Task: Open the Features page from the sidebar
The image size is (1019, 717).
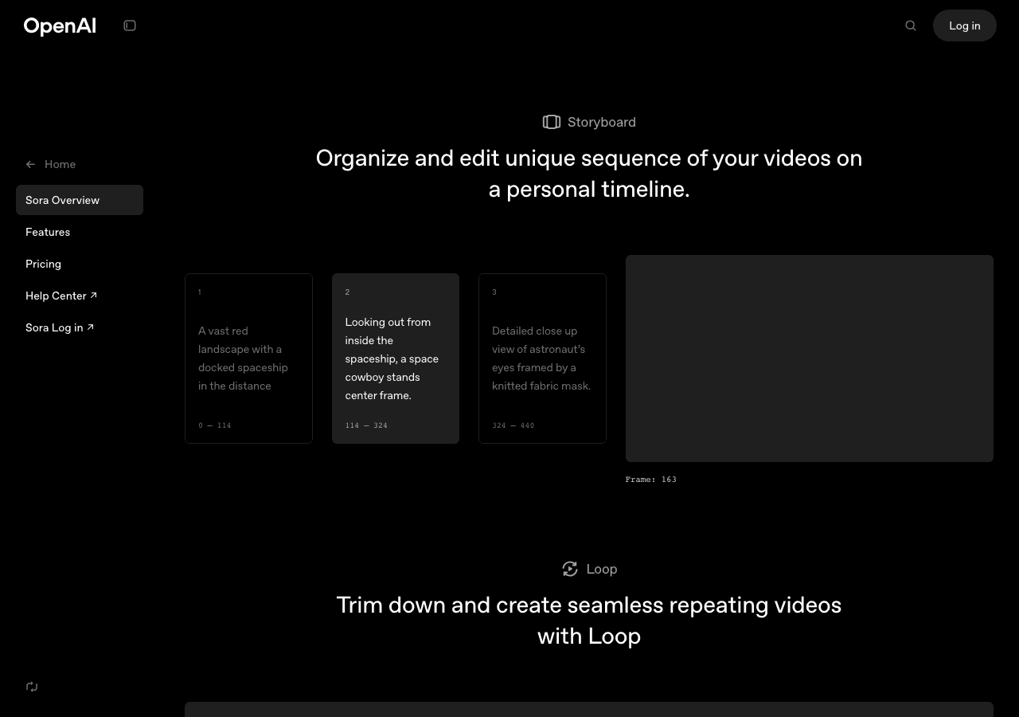Action: tap(48, 232)
